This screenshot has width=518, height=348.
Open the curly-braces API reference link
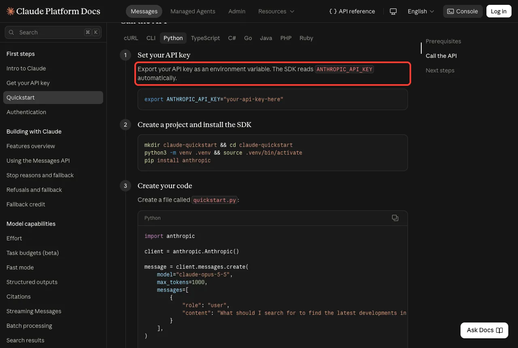pos(352,11)
